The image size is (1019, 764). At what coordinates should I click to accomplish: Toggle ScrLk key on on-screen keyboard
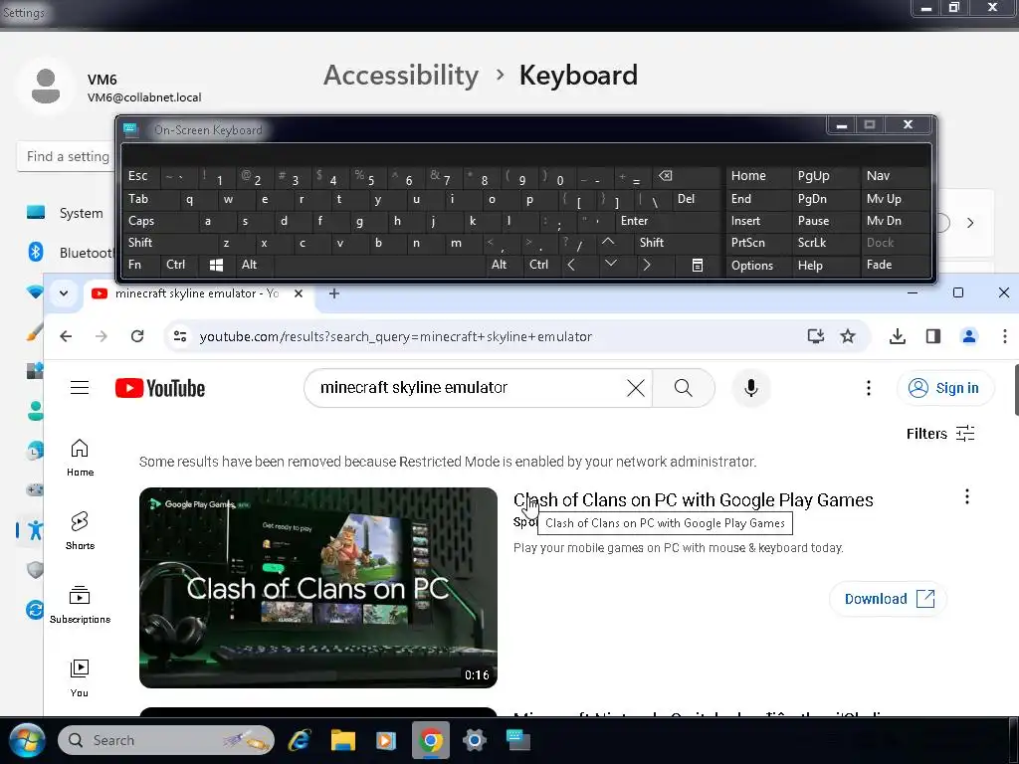point(812,243)
